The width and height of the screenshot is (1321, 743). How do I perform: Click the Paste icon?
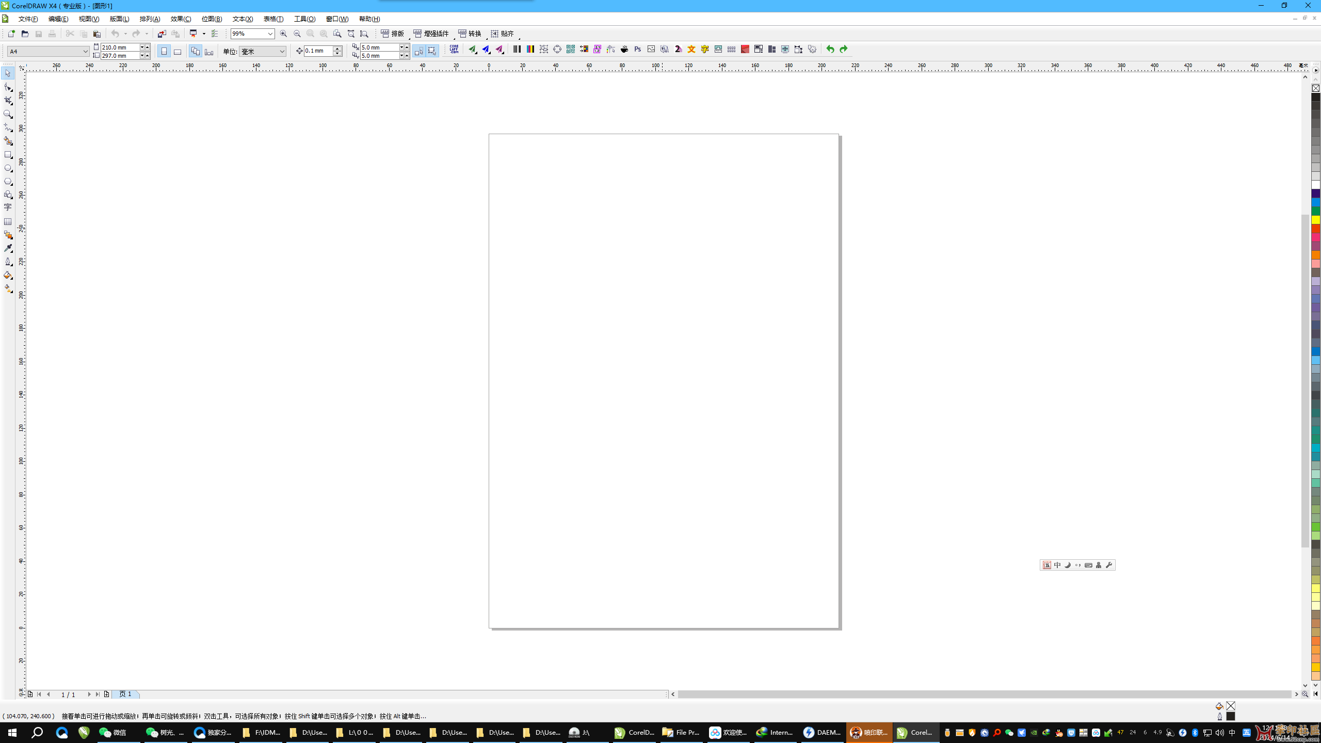pos(96,34)
